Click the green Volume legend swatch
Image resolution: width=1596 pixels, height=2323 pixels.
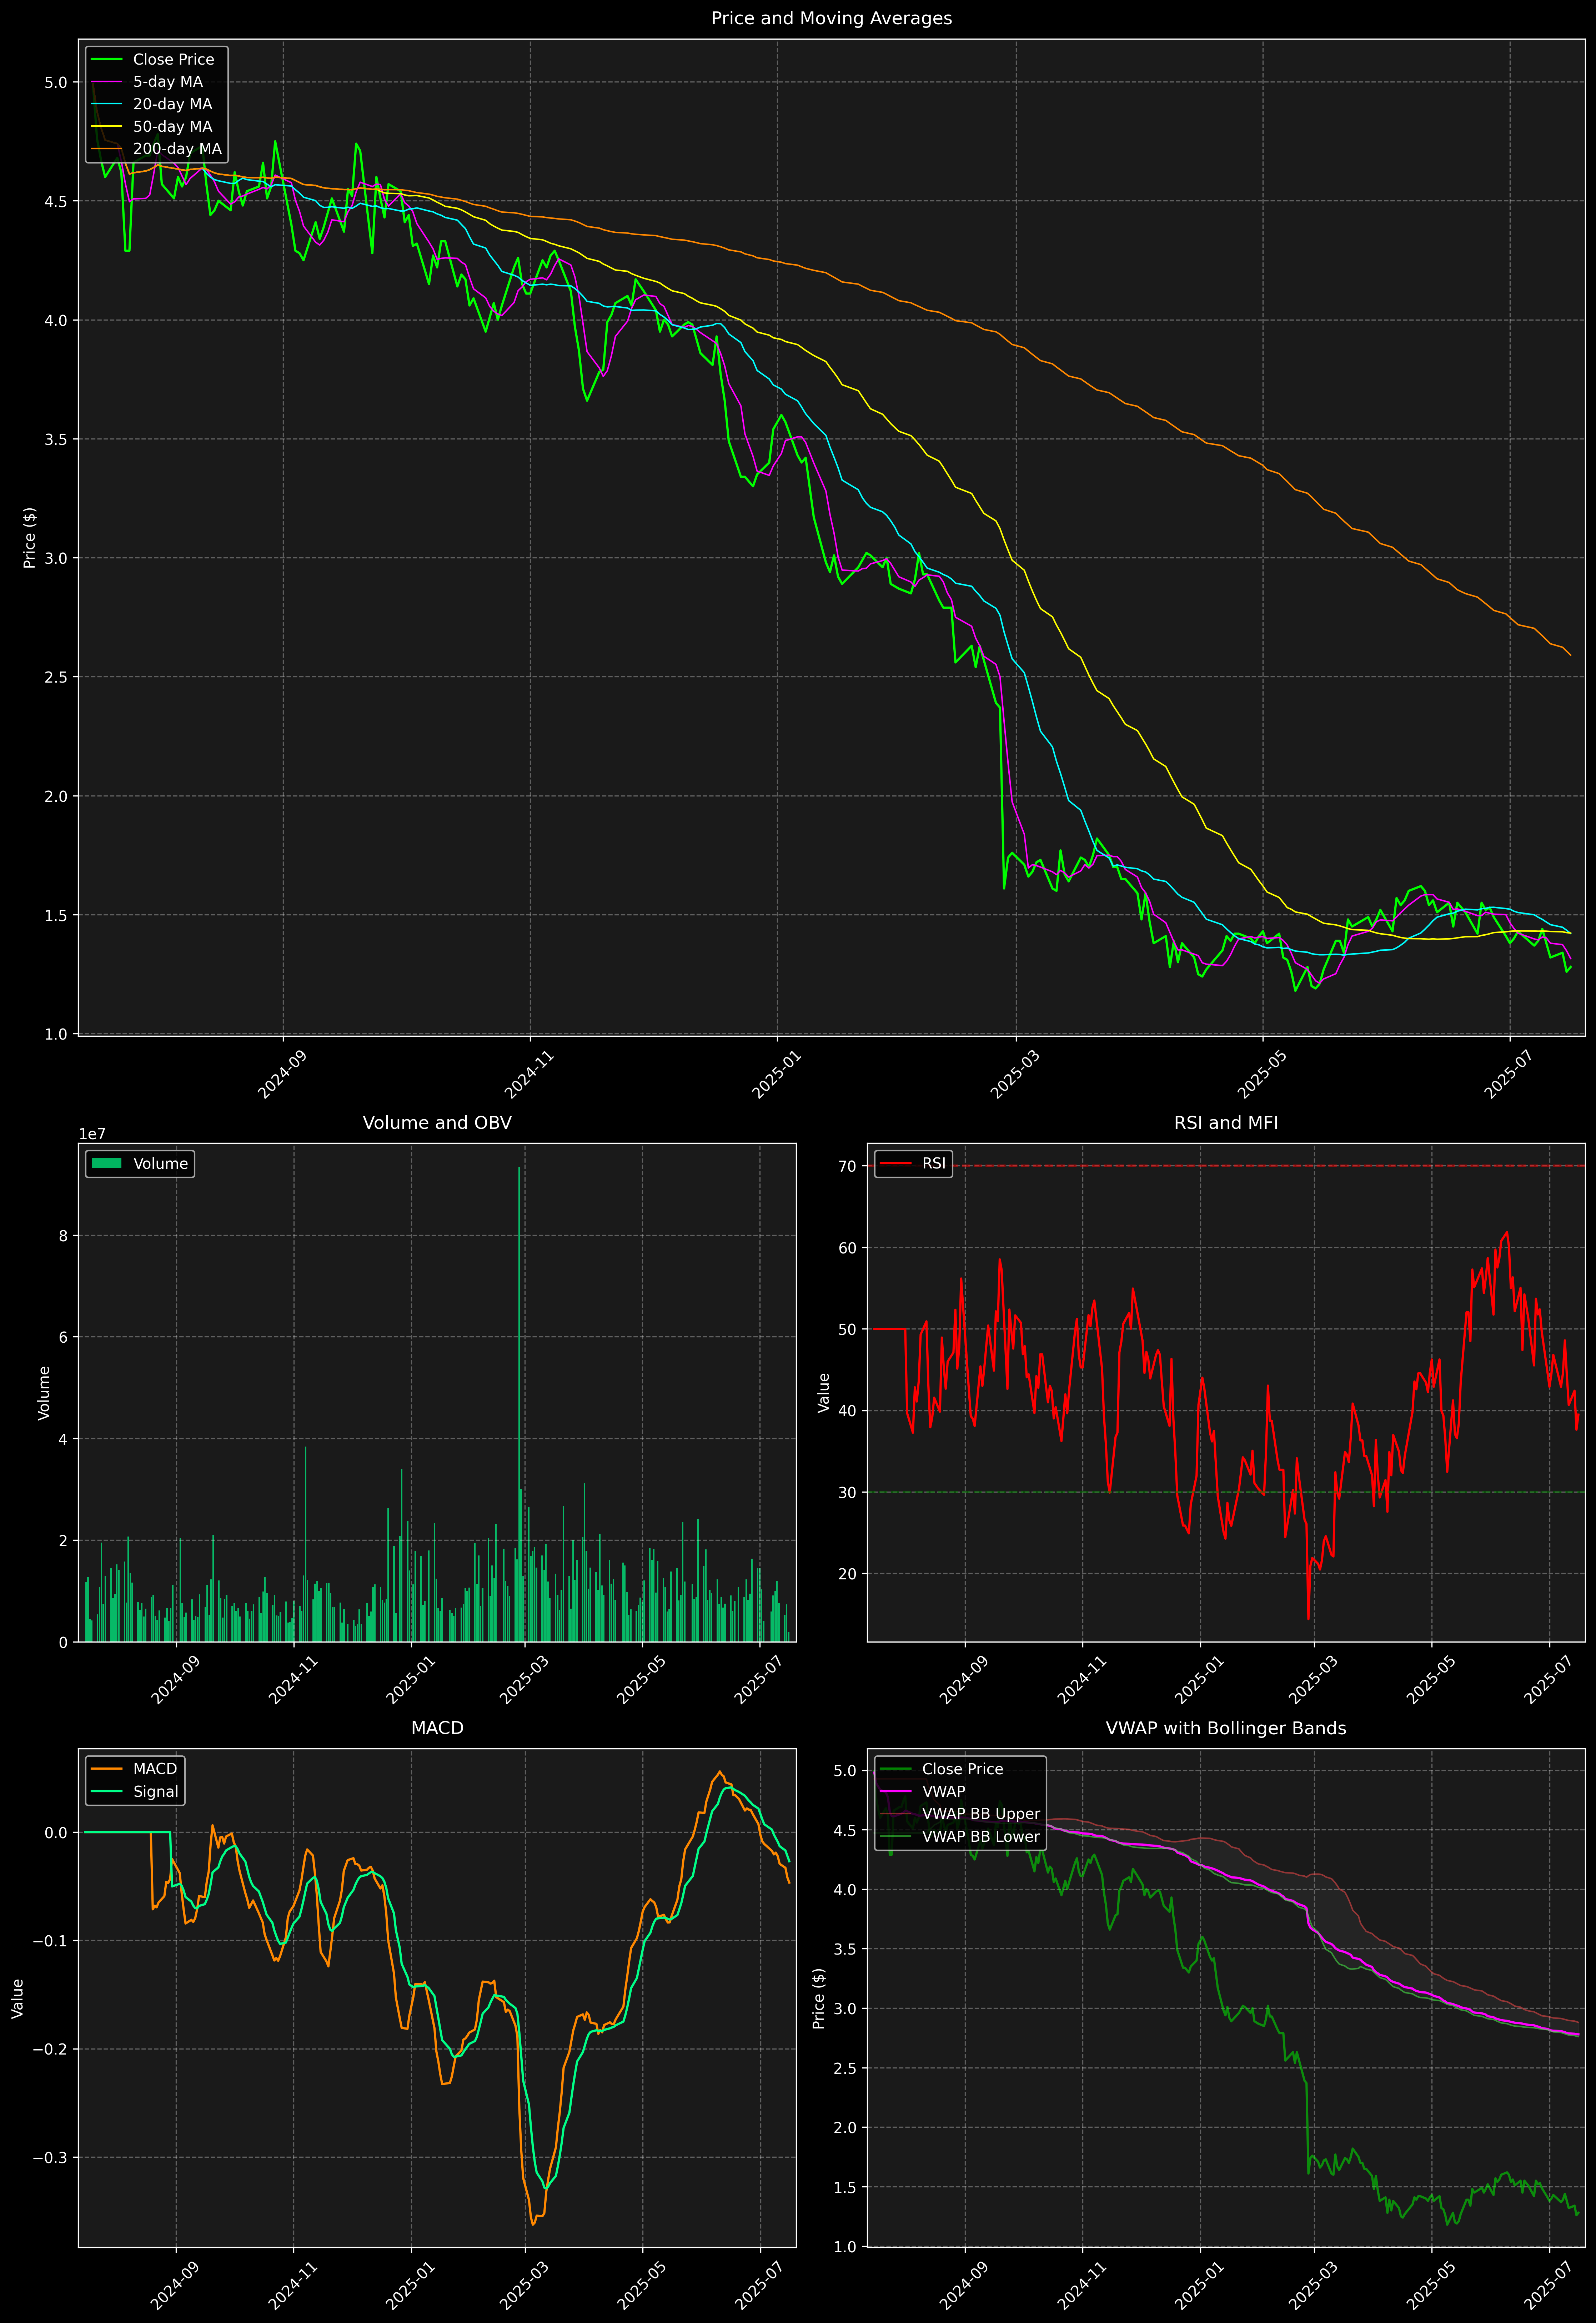click(x=106, y=1163)
